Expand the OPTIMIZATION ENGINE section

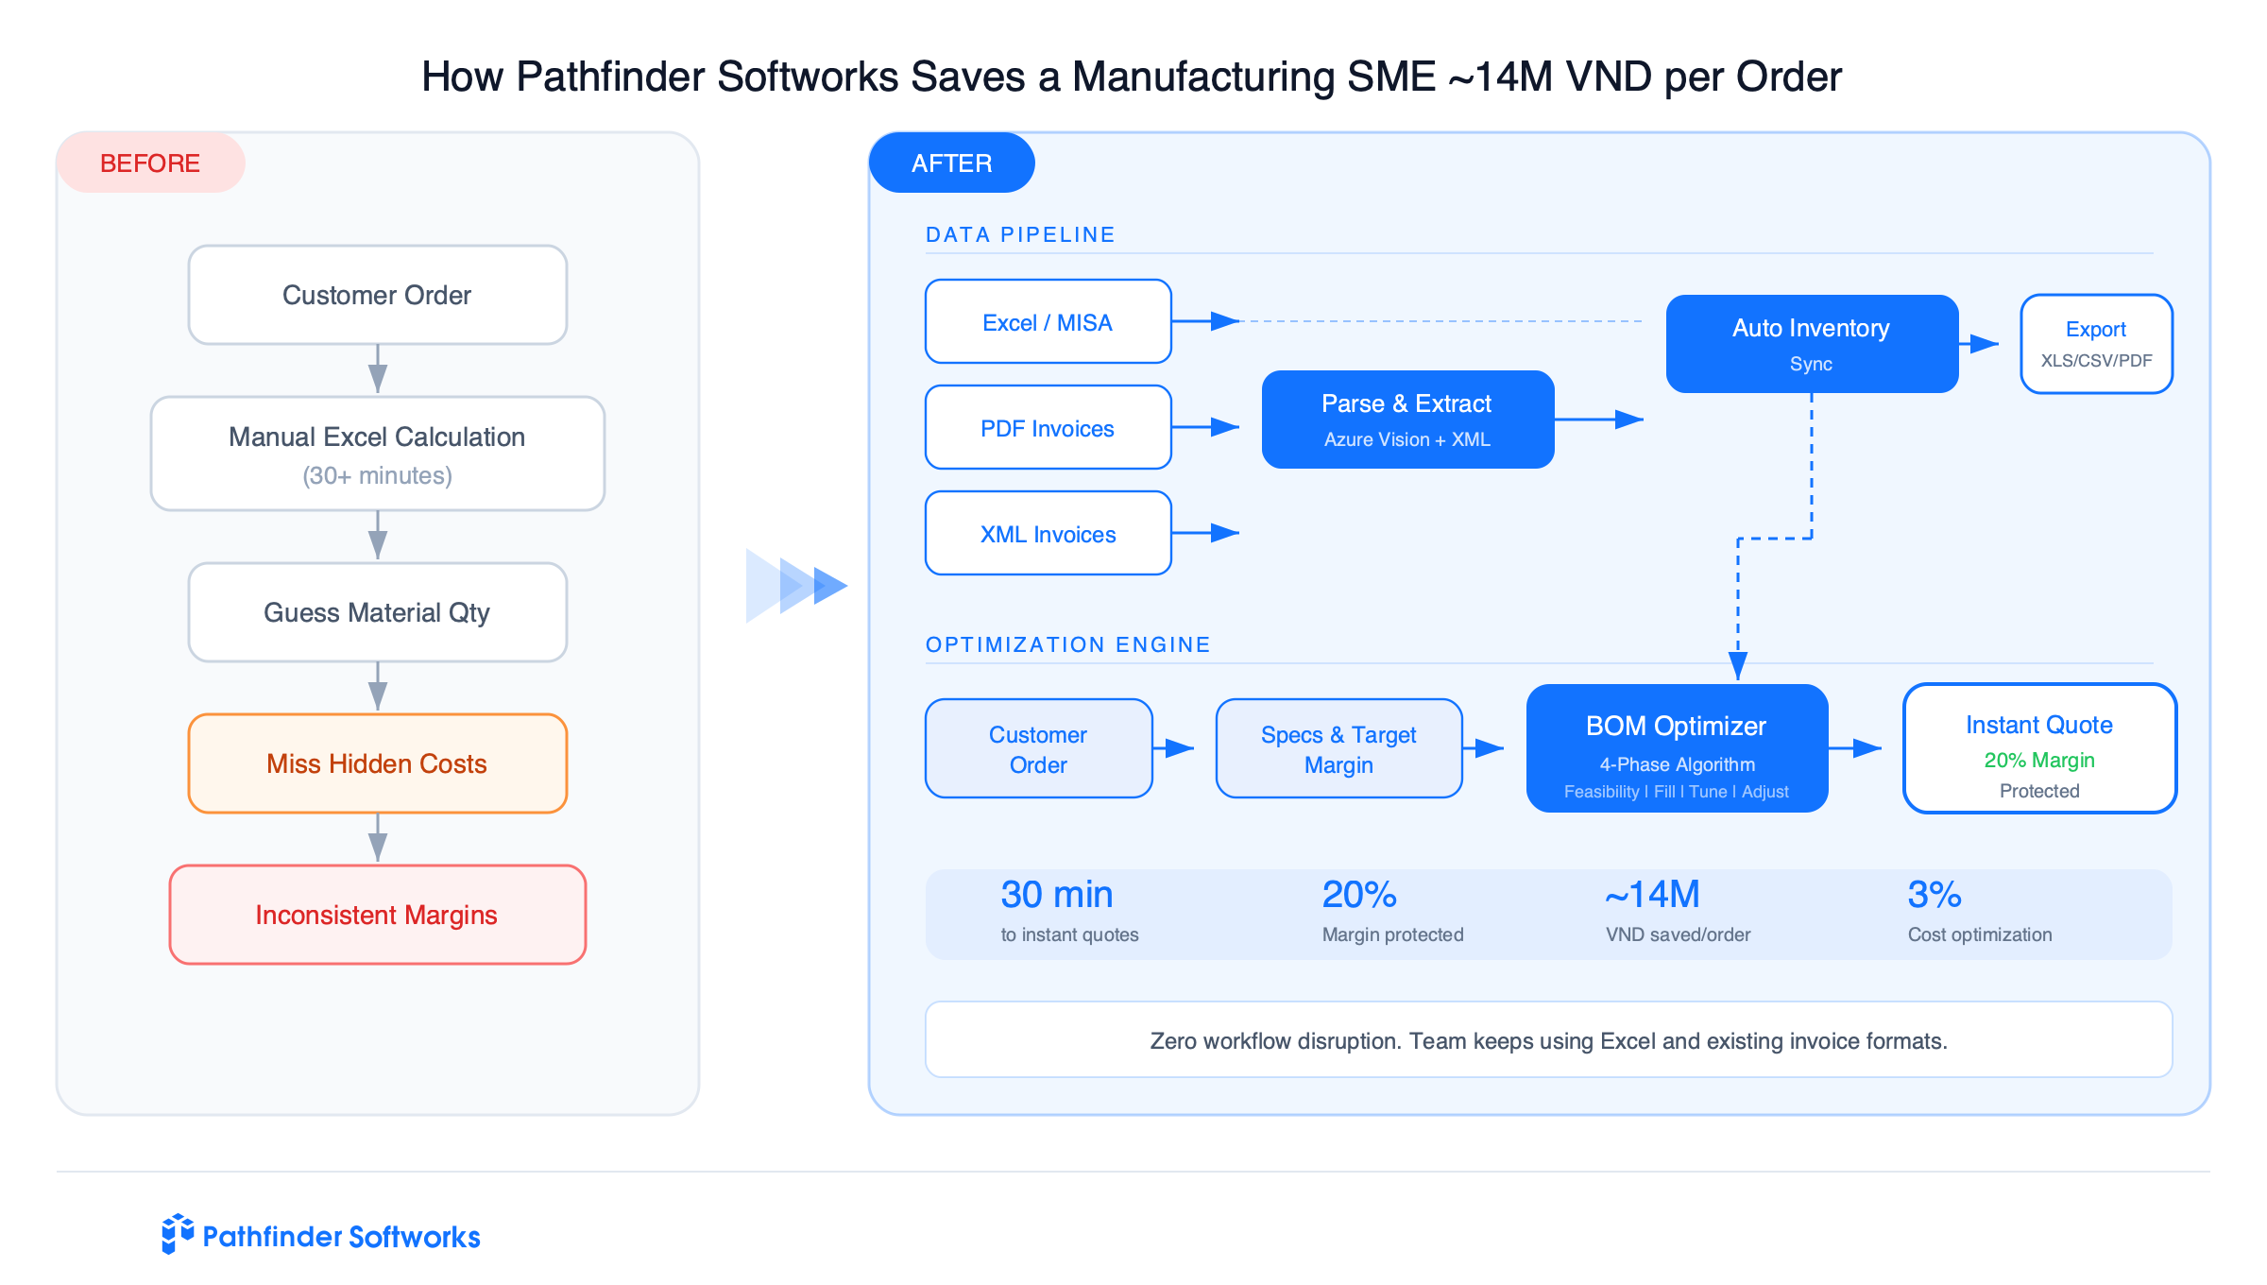tap(1066, 644)
